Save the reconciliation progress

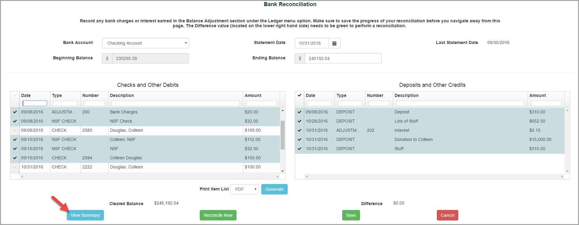point(351,215)
